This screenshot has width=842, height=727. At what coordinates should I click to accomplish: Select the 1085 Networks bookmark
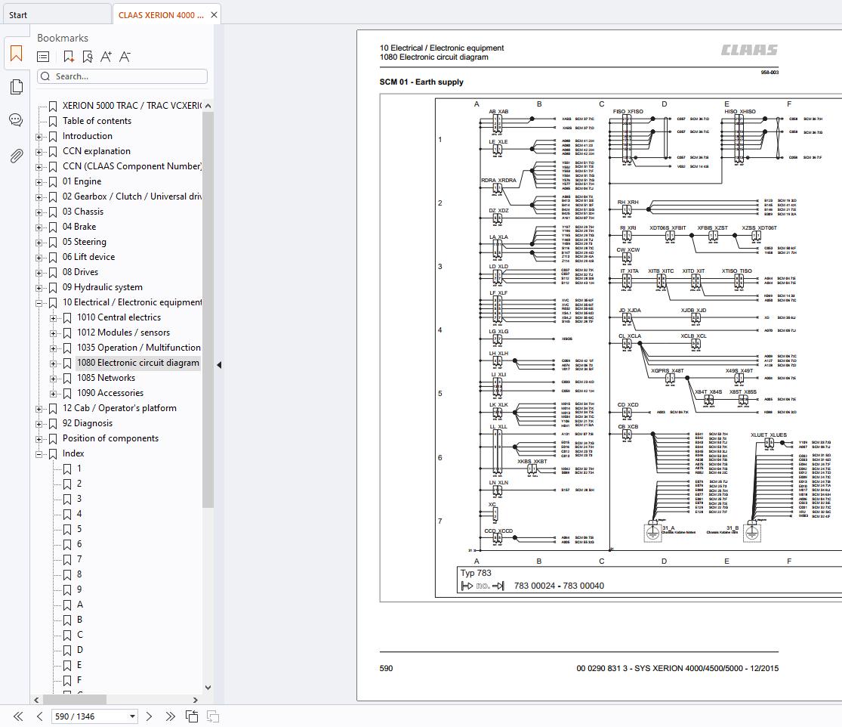[106, 378]
